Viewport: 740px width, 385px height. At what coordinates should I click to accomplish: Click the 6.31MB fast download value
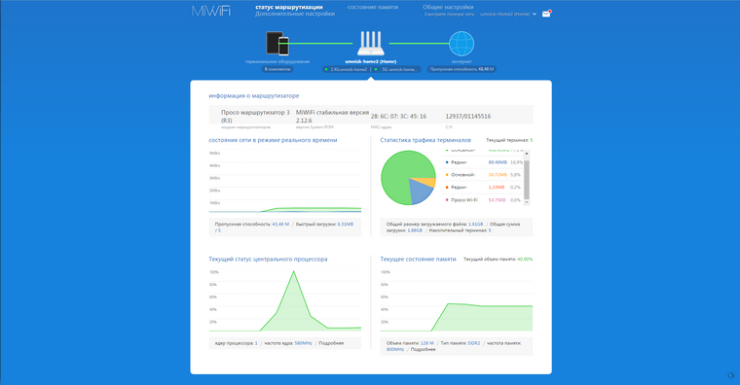coord(345,225)
